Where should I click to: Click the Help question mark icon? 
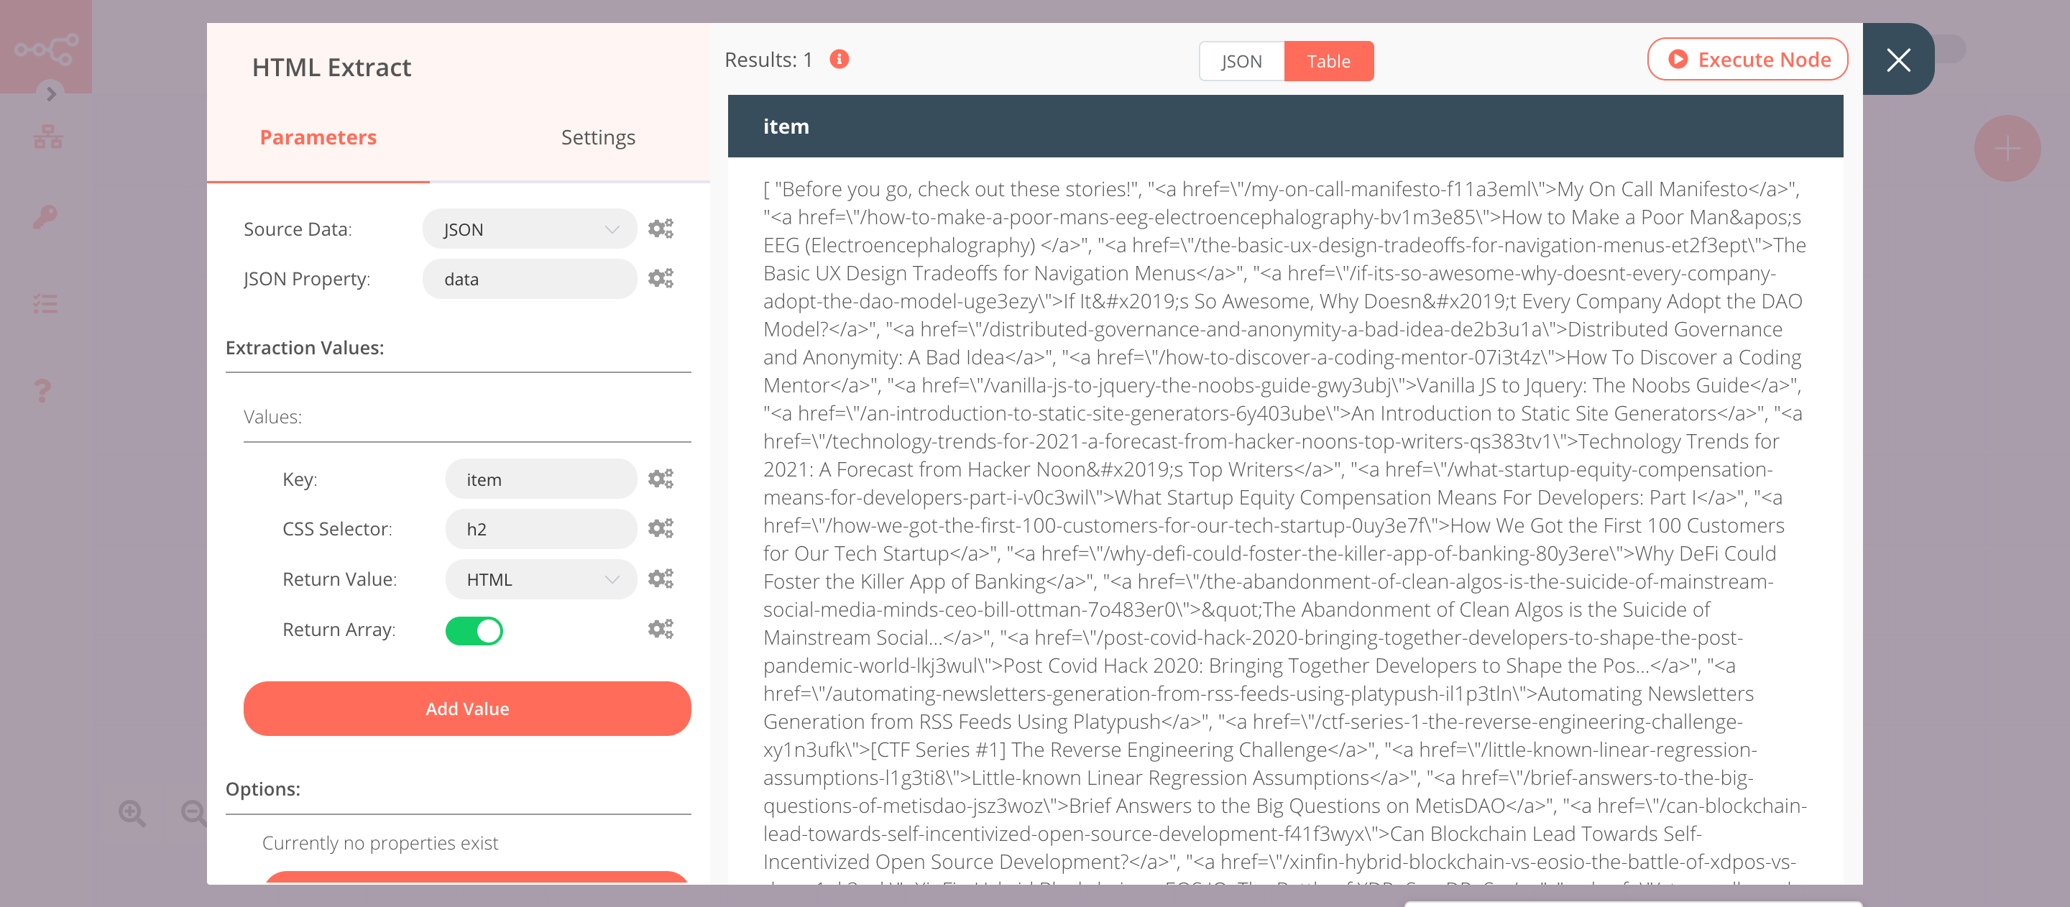[x=42, y=389]
